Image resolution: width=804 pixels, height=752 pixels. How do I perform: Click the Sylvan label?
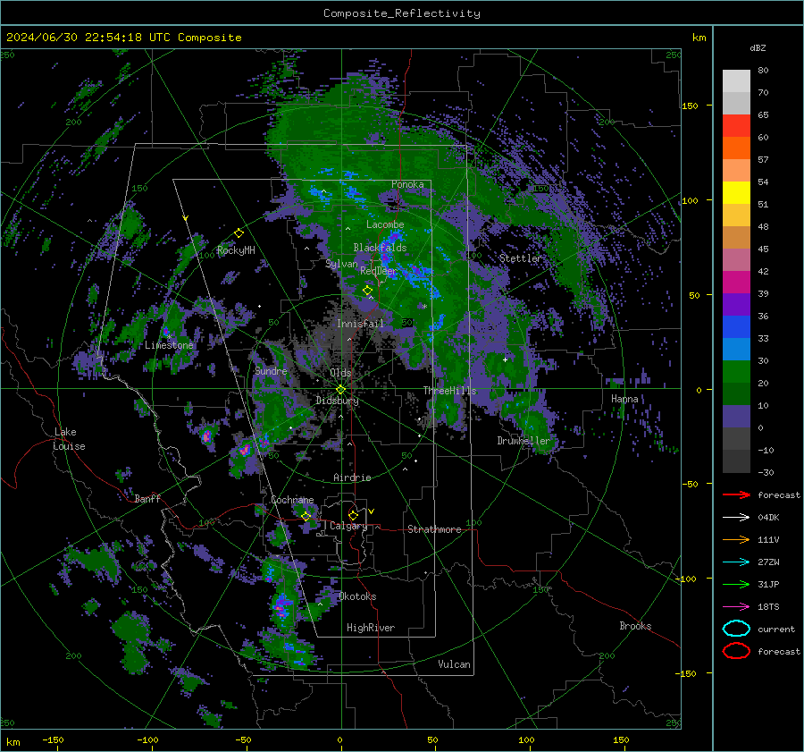(341, 264)
